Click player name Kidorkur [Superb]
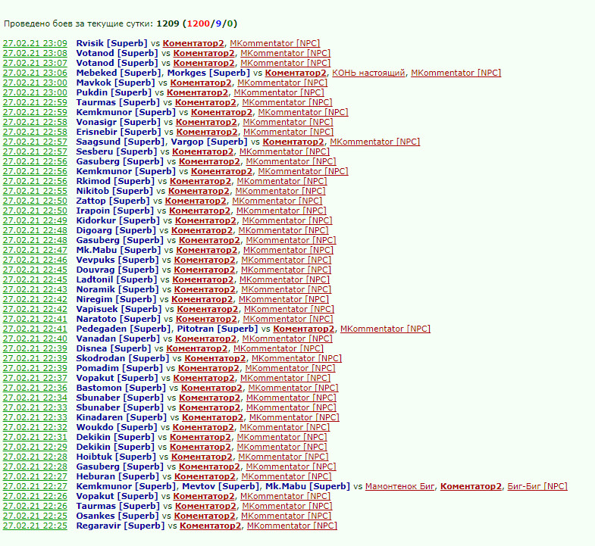 [117, 220]
